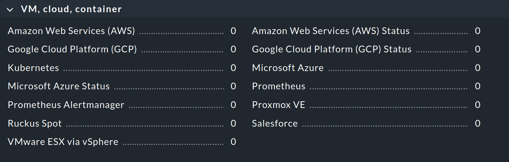Click rule count next to Kubernetes
Screen dimensions: 509x162
[233, 68]
